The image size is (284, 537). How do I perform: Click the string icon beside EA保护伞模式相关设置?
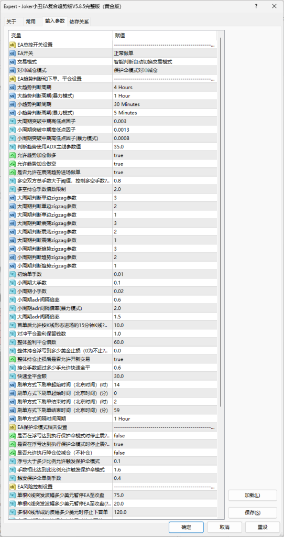13,427
